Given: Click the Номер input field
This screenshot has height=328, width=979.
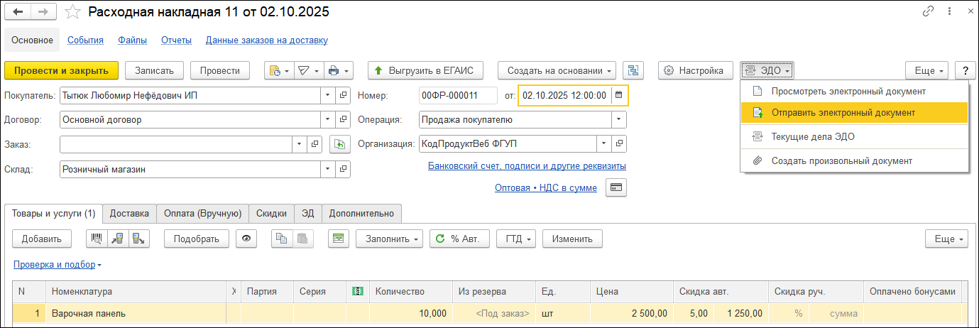Looking at the screenshot, I should click(x=458, y=95).
